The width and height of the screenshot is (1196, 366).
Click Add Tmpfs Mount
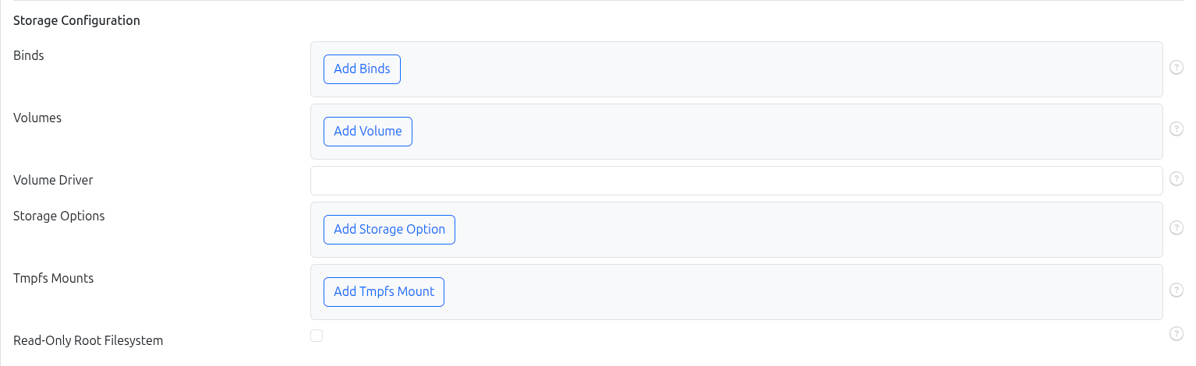[x=384, y=292]
